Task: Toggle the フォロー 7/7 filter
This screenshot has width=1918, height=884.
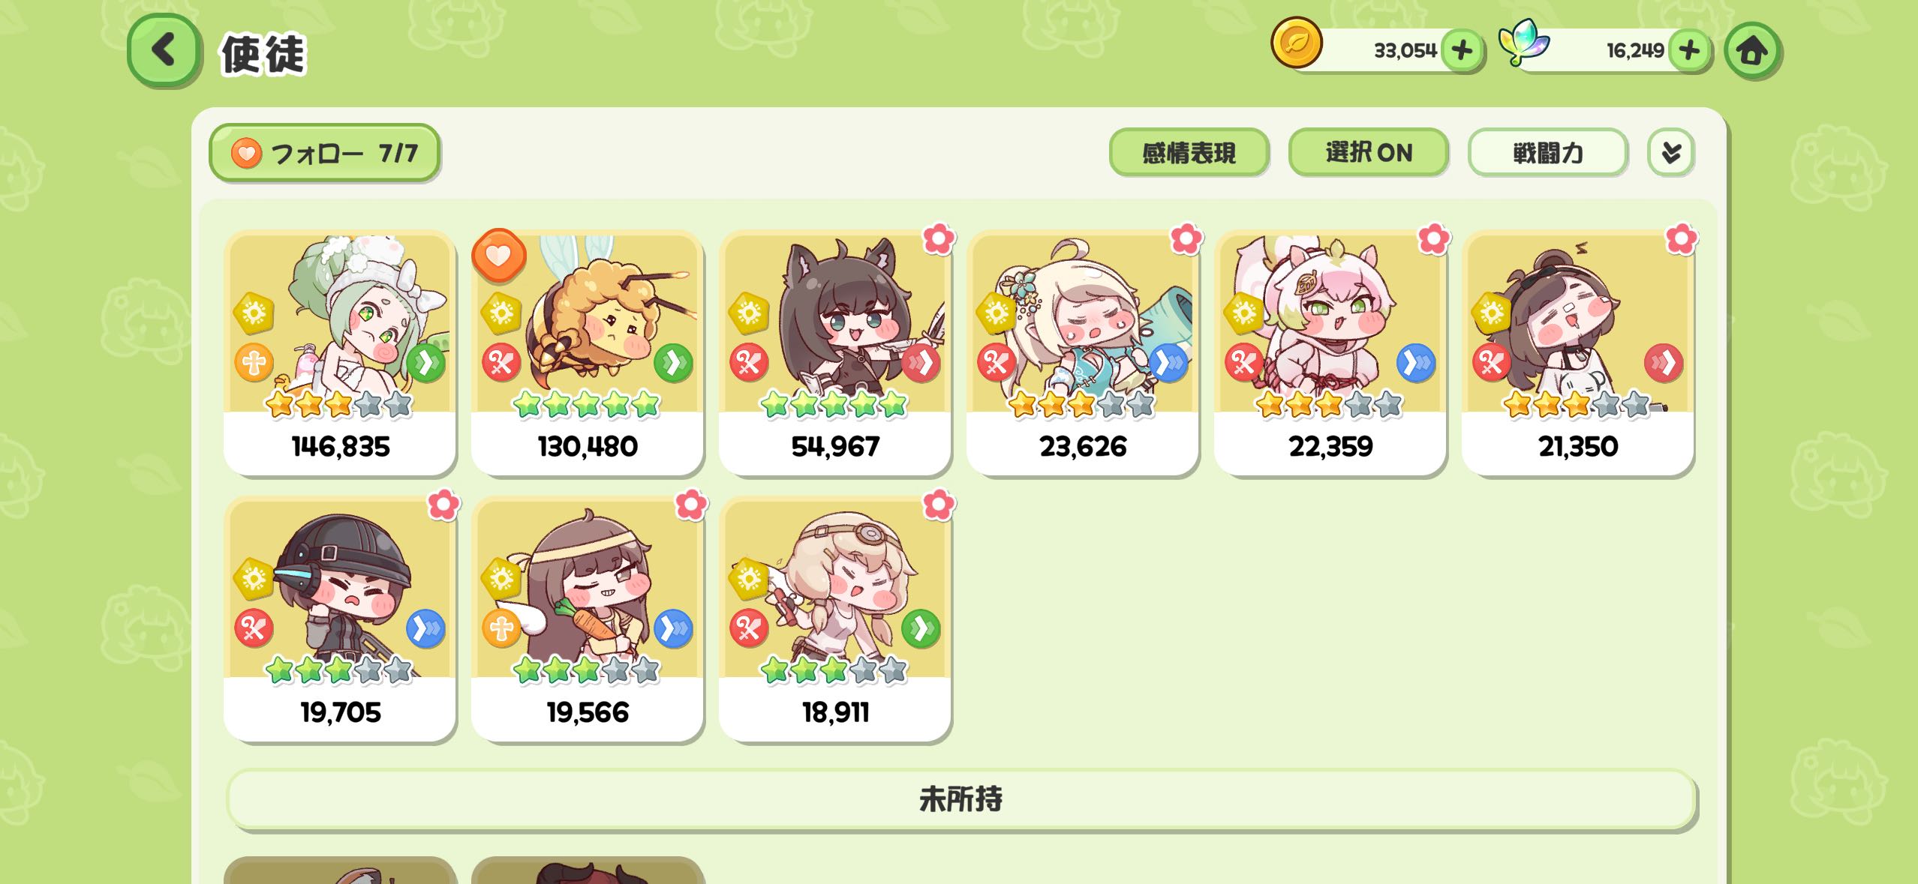Action: (x=324, y=153)
